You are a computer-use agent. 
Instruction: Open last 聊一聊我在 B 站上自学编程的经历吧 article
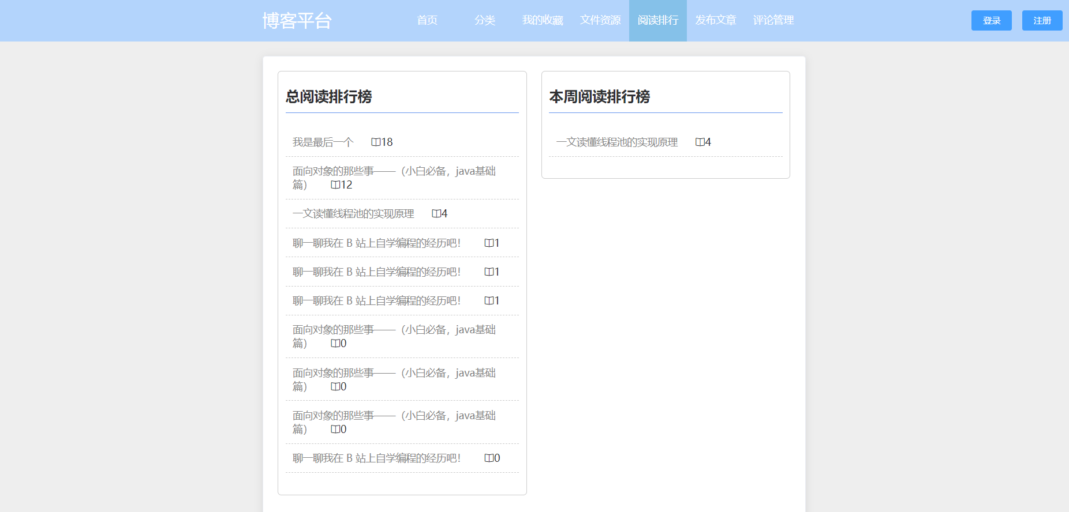tap(376, 458)
